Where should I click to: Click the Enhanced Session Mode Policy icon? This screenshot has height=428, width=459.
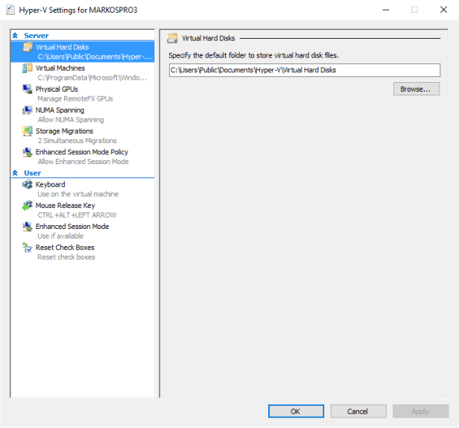(x=28, y=152)
